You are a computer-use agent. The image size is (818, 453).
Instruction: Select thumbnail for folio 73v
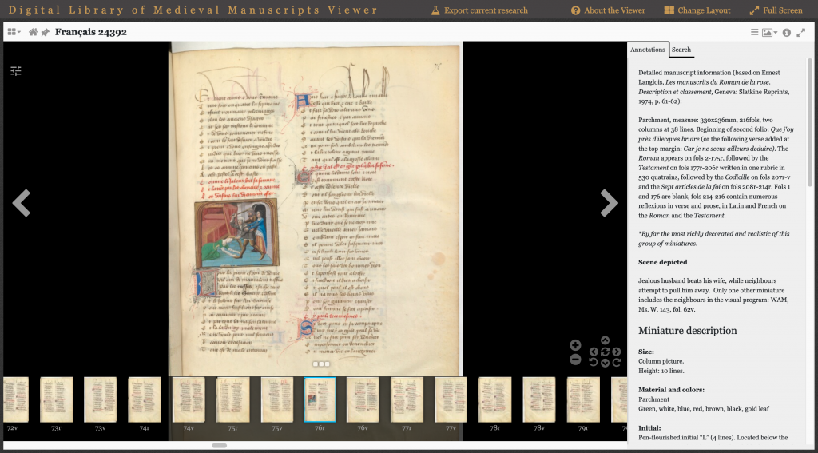(x=100, y=399)
